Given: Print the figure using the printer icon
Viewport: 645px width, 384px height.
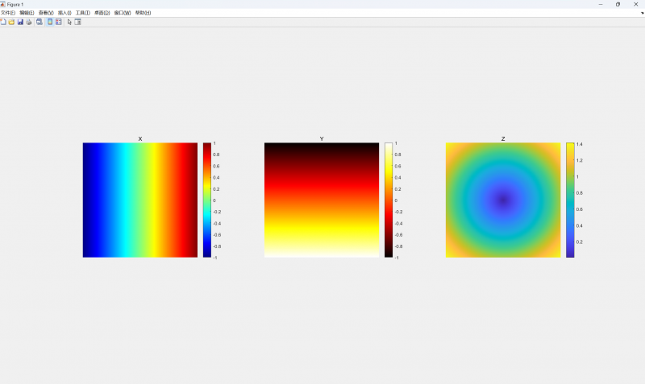Looking at the screenshot, I should [x=29, y=22].
